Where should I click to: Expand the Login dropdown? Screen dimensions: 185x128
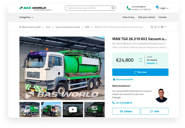164,8
